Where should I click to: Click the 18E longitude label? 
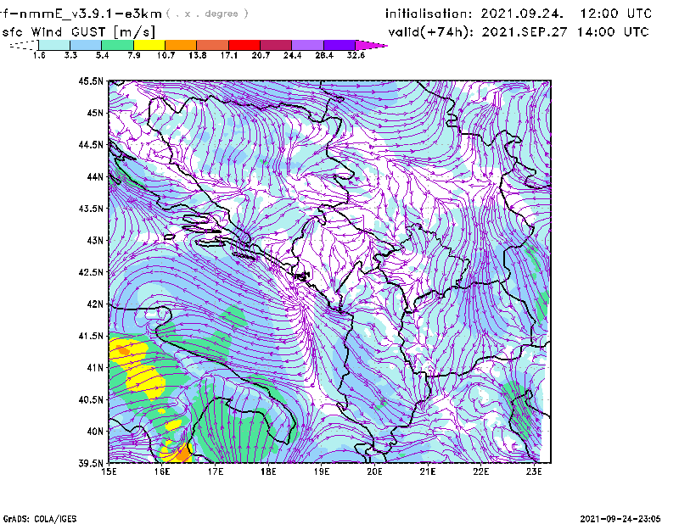(268, 471)
